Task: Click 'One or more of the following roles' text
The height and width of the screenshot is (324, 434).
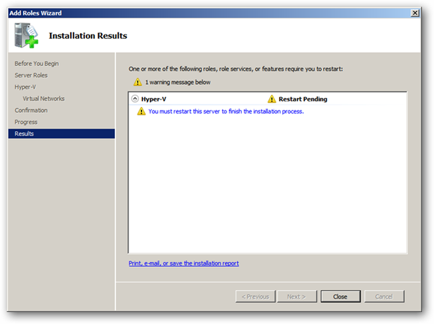Action: pos(236,69)
